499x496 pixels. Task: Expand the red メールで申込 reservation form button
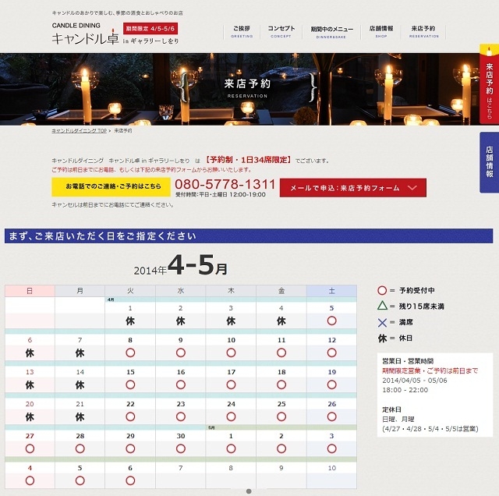[x=352, y=188]
